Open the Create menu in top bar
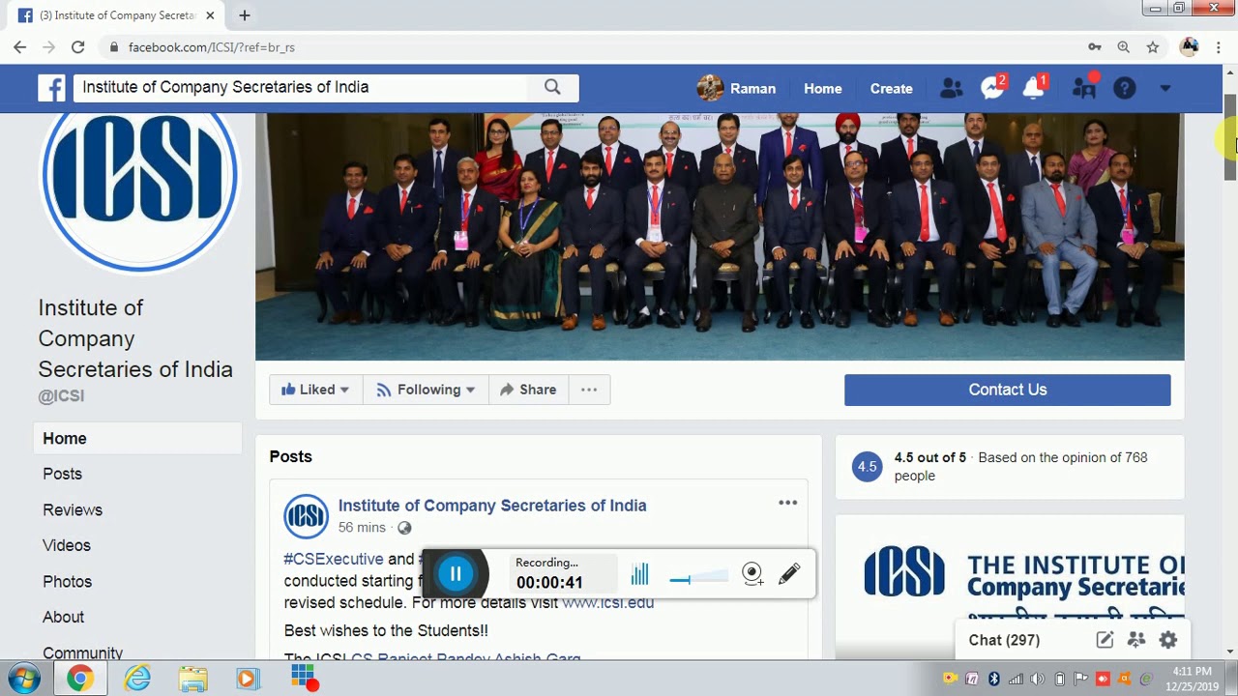This screenshot has width=1238, height=696. pos(891,88)
